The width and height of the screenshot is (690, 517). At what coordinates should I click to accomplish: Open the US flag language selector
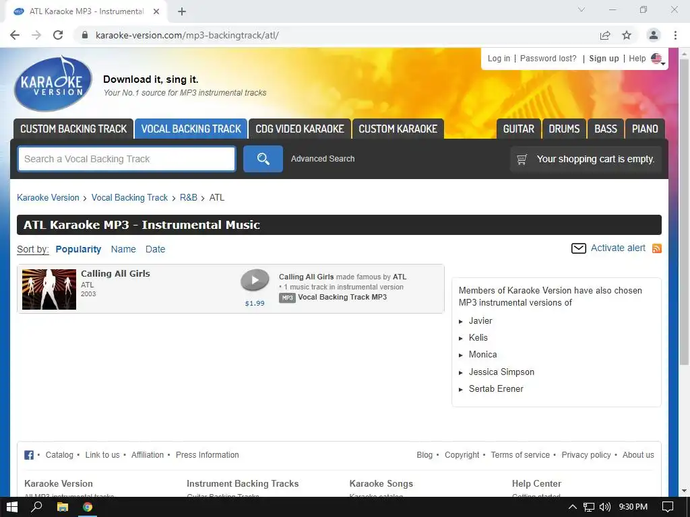[658, 59]
